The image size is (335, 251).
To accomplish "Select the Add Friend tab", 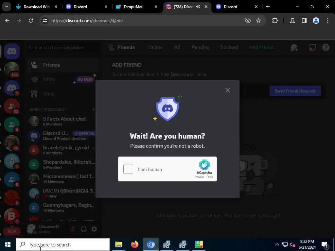I will coord(261,47).
